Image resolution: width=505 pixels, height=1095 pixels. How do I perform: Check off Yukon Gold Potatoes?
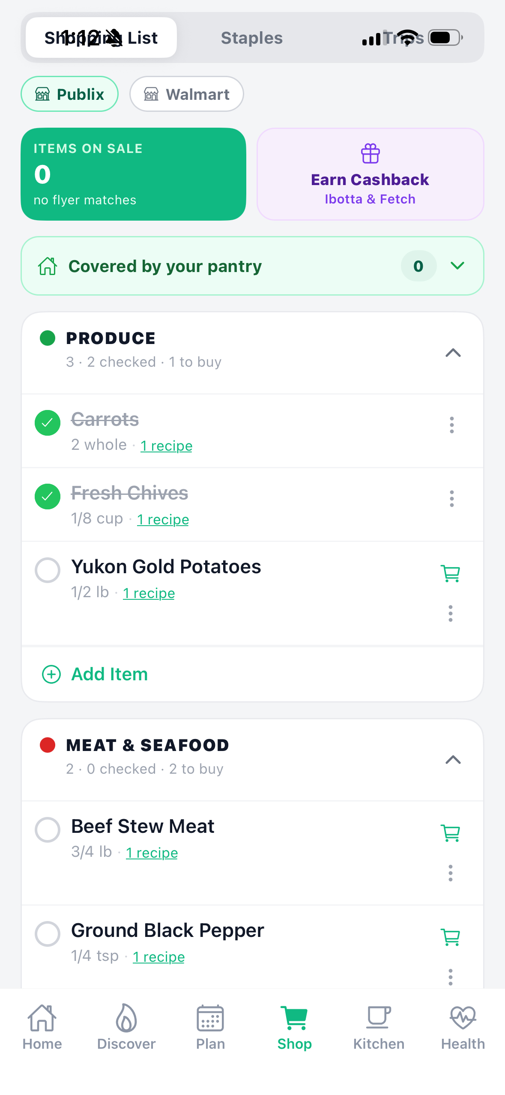48,570
